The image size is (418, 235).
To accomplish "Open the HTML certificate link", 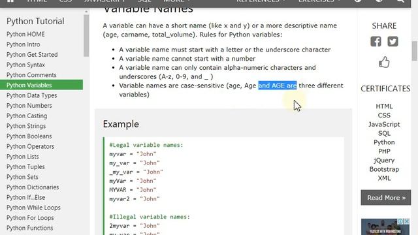I will [384, 106].
